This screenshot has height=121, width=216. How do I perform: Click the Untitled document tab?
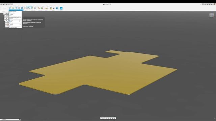click(x=107, y=4)
